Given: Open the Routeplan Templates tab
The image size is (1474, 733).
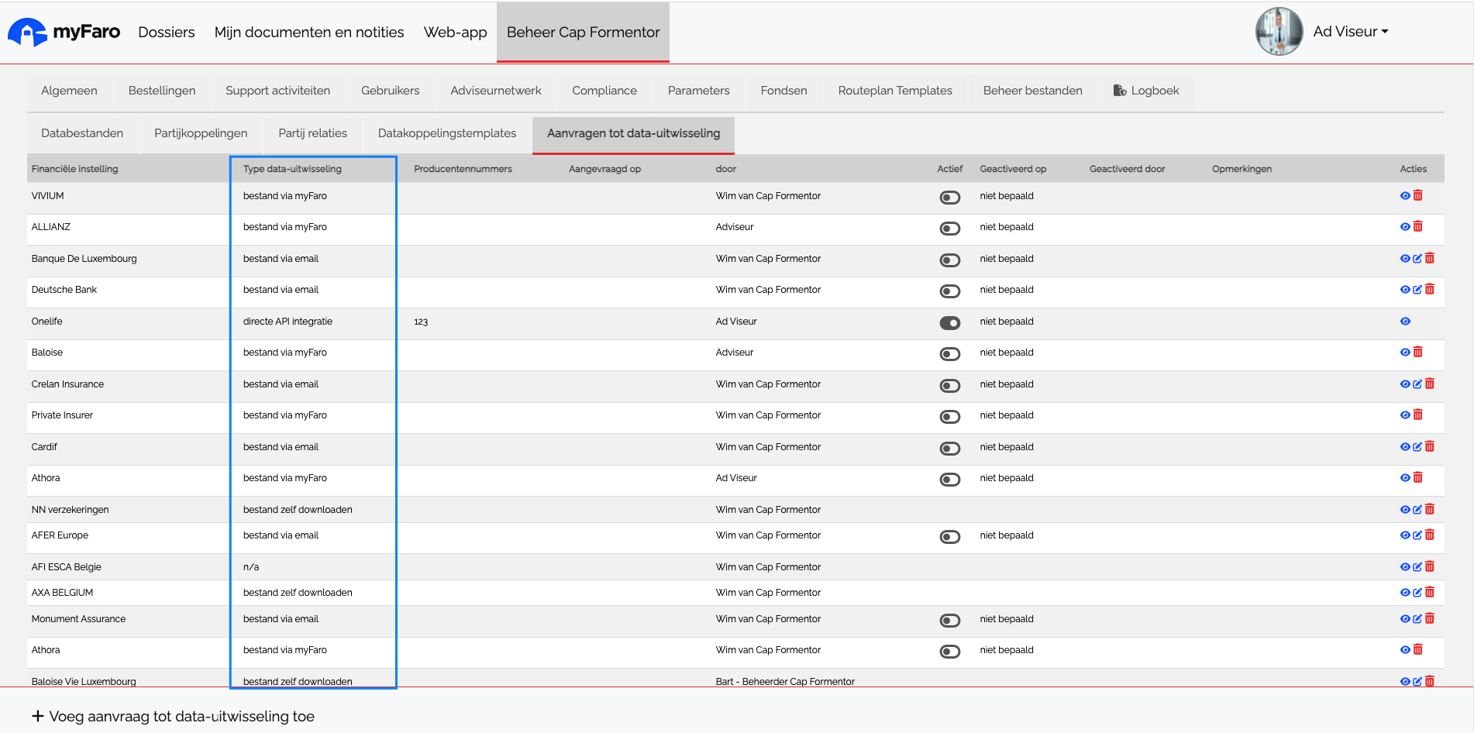Looking at the screenshot, I should (x=895, y=91).
